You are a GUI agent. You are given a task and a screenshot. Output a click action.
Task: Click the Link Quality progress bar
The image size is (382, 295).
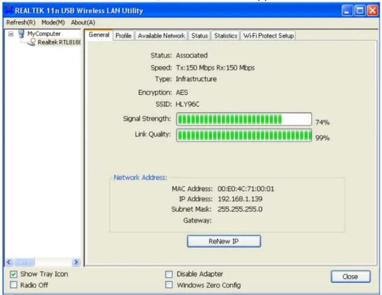pyautogui.click(x=244, y=135)
